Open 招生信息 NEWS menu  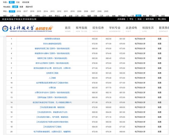(x=98, y=29)
